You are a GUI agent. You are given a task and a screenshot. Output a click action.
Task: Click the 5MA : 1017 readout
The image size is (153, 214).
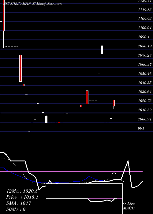(x=19, y=203)
